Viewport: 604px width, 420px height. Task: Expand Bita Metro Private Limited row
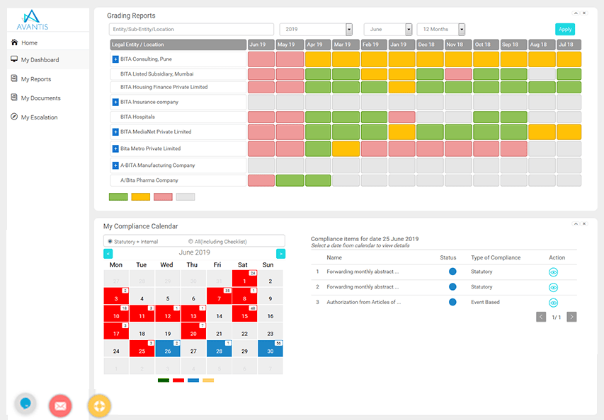(114, 149)
